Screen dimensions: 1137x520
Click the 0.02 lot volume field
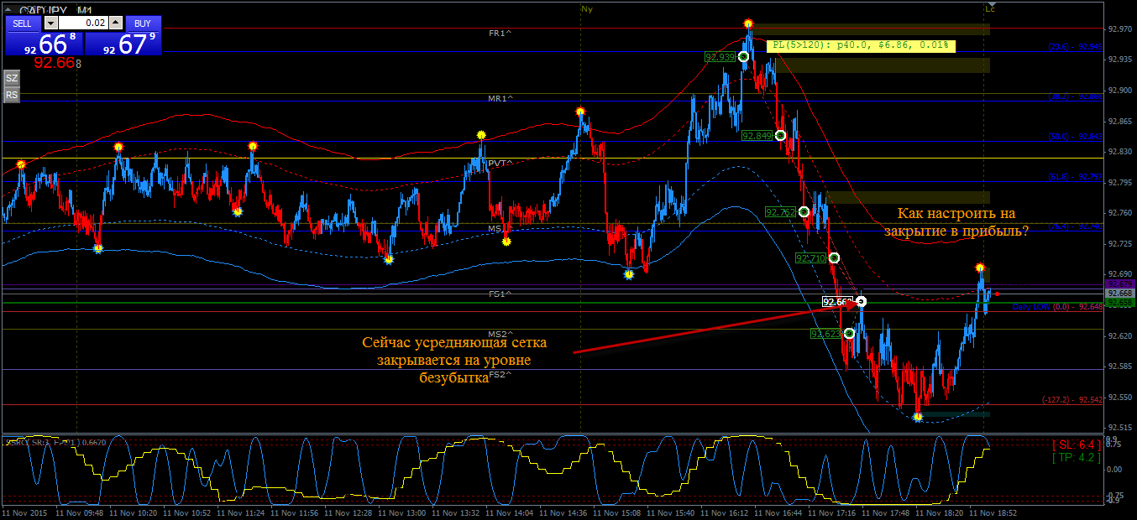point(83,23)
